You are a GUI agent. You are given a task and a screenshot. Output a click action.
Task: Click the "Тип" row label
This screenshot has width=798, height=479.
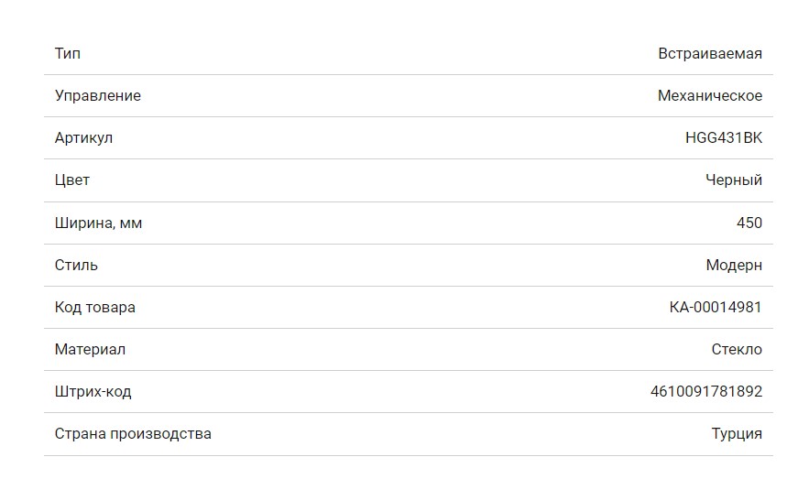coord(68,53)
